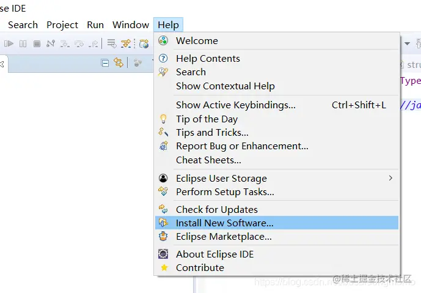Click the Terminate stop toolbar icon

click(x=37, y=43)
